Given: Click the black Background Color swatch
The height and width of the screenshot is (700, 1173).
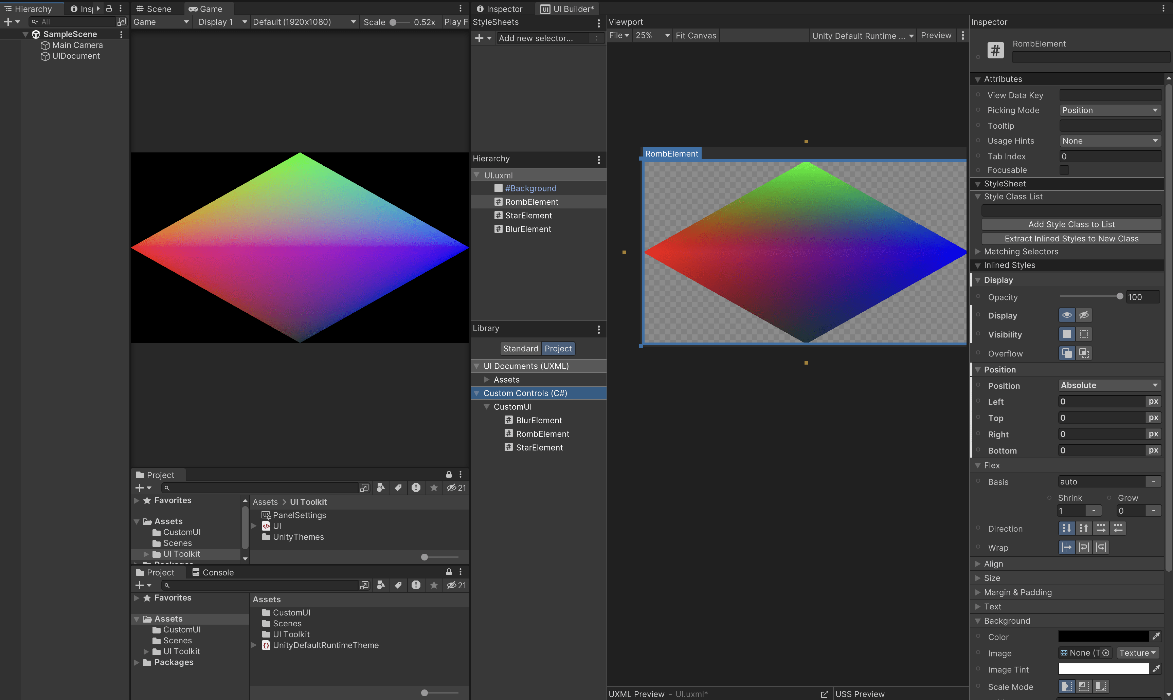Looking at the screenshot, I should coord(1103,636).
